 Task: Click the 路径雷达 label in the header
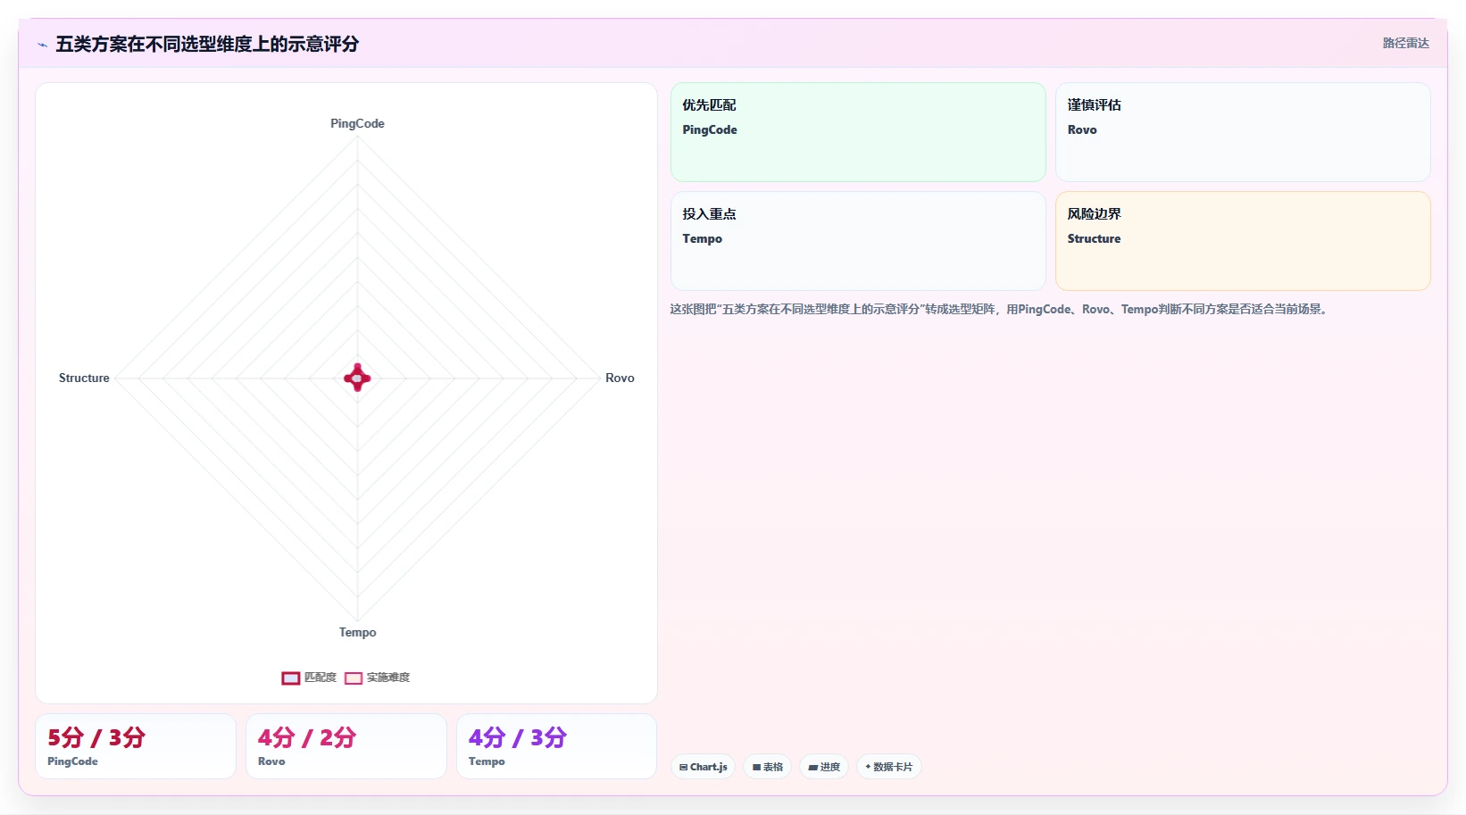click(x=1405, y=43)
